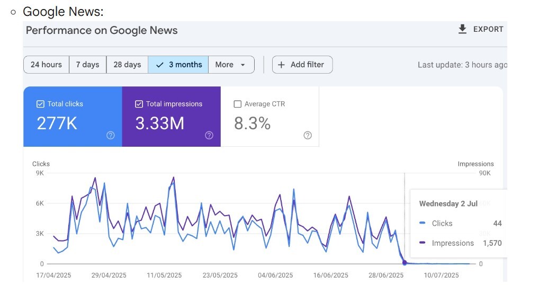
Task: Uncheck the Total clicks checkbox
Action: click(x=40, y=104)
